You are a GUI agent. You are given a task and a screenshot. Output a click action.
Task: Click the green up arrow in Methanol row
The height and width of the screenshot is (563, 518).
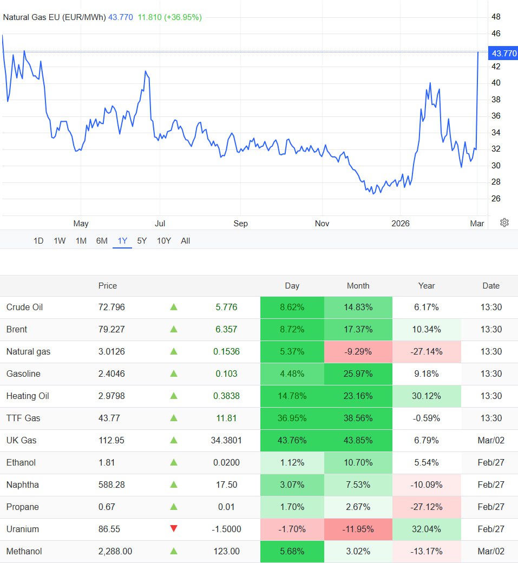tap(174, 551)
